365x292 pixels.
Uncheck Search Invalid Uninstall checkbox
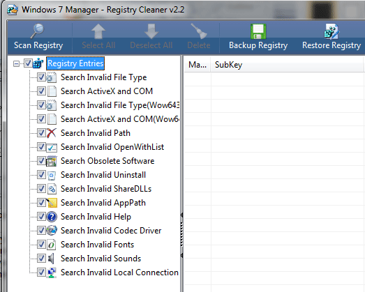pyautogui.click(x=41, y=175)
